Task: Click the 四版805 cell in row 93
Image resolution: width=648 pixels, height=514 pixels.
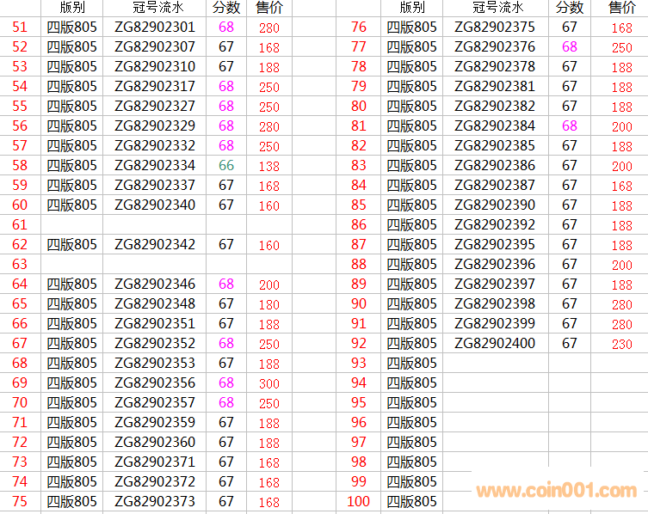Action: click(411, 363)
